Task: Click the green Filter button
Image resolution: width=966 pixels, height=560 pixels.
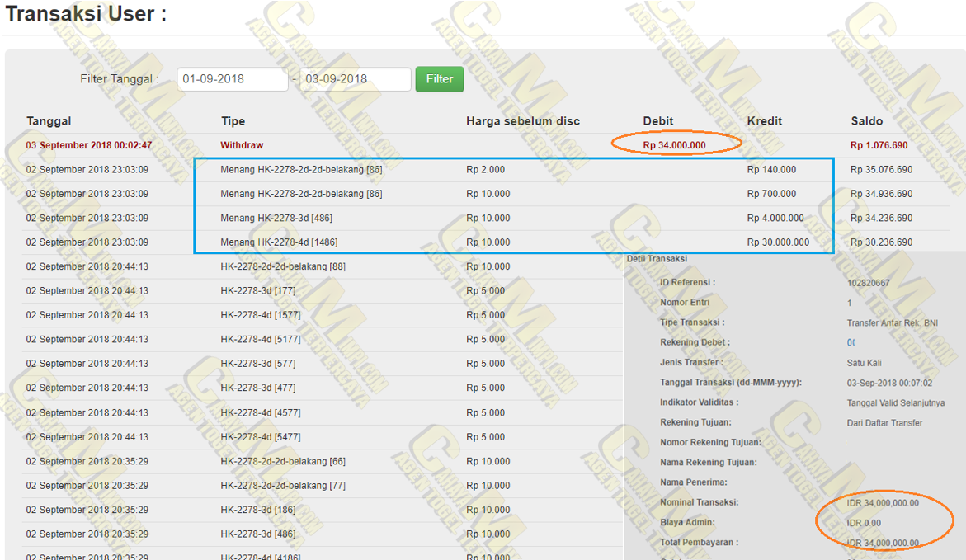Action: click(439, 79)
